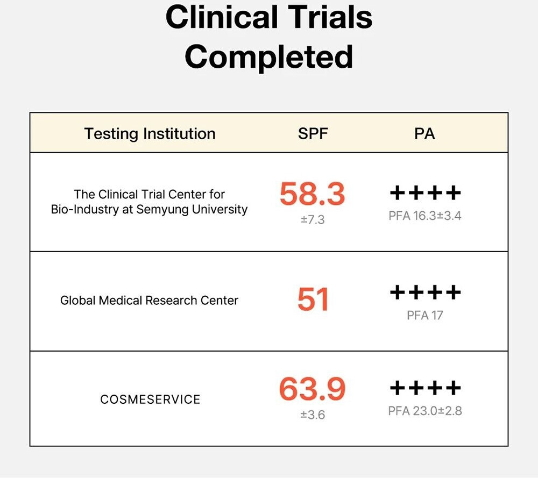Viewport: 538px width, 478px height.
Task: Click the "PFA 16.3±3.4" label
Action: 425,216
